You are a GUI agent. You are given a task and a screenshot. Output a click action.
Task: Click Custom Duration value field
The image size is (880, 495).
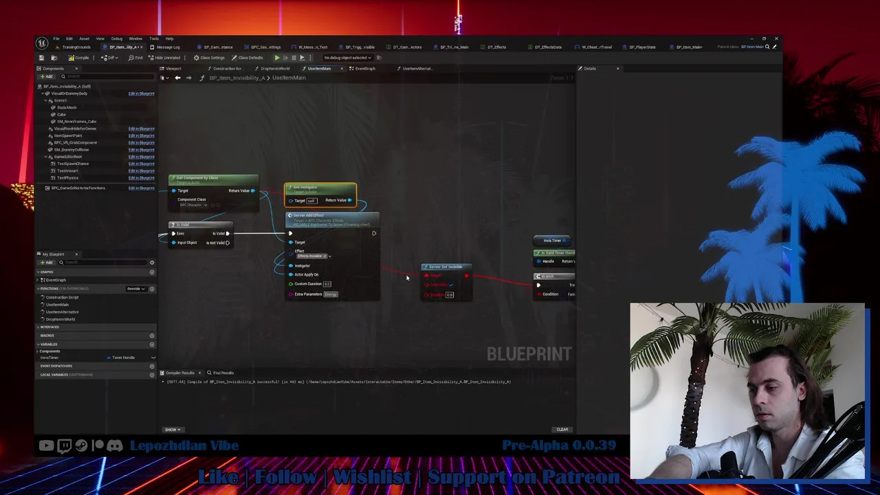[x=327, y=284]
